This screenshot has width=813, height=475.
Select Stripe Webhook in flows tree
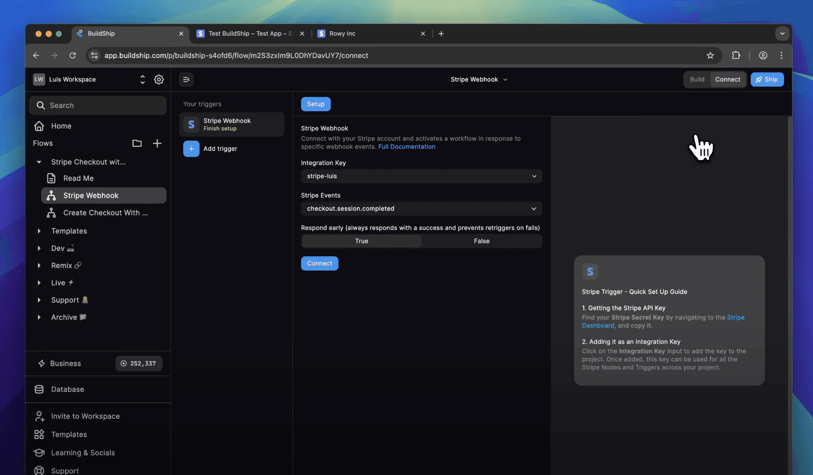coord(104,196)
